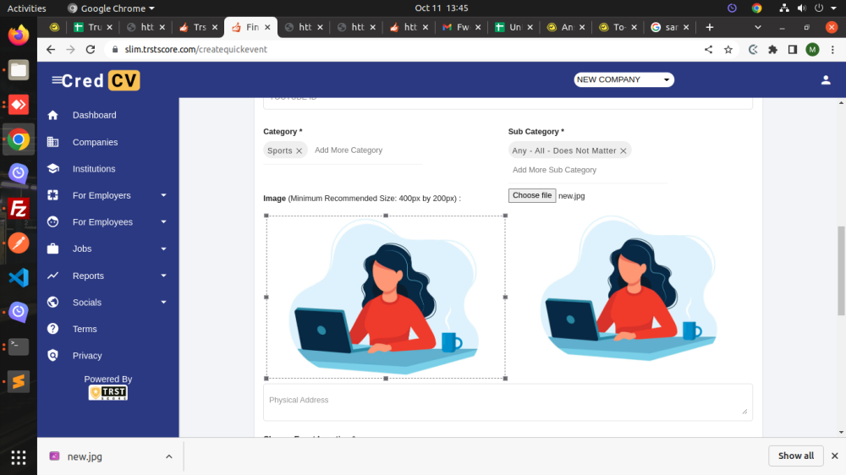Open the Reports chart icon

[52, 276]
